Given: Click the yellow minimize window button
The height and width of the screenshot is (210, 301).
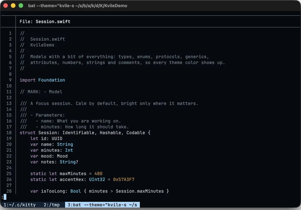Looking at the screenshot, I should tap(13, 5).
